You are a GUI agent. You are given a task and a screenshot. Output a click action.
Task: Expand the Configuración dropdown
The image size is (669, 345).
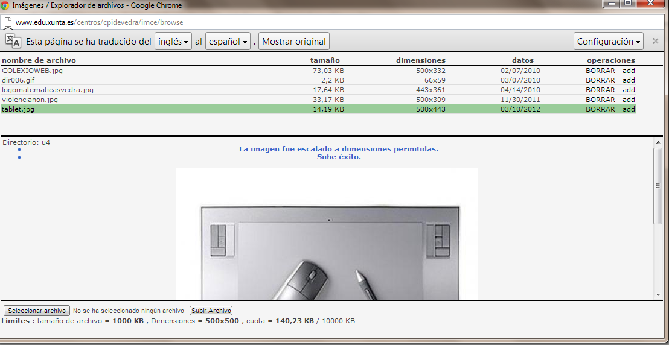pos(609,42)
